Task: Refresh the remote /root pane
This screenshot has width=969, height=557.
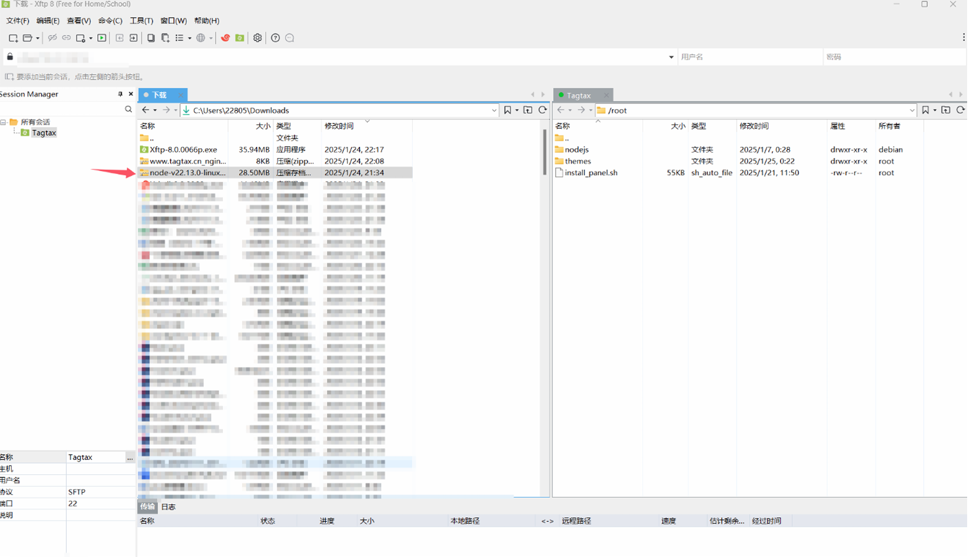Action: pyautogui.click(x=960, y=110)
